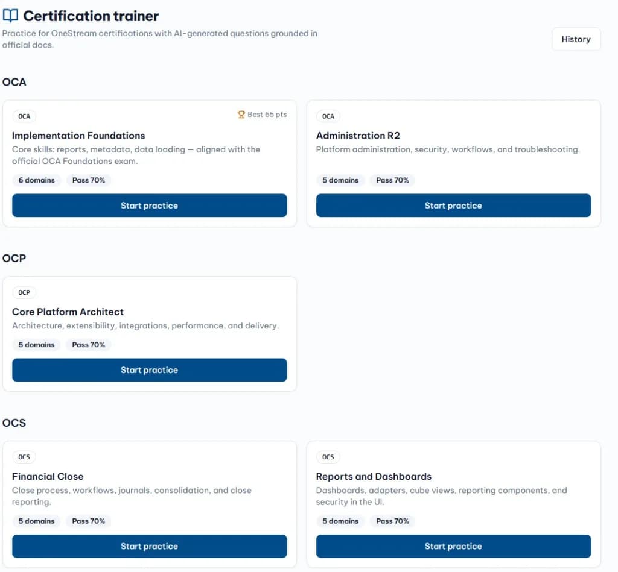The image size is (618, 572).
Task: Click the OCS badge on Reports and Dashboards card
Action: (x=328, y=457)
